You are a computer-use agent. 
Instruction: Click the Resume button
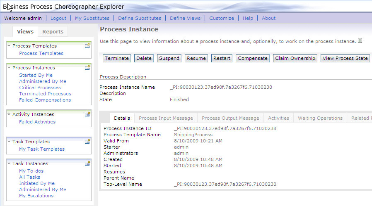196,58
